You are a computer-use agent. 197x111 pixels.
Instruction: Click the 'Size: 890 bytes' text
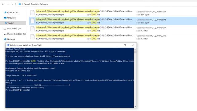coord(143,23)
